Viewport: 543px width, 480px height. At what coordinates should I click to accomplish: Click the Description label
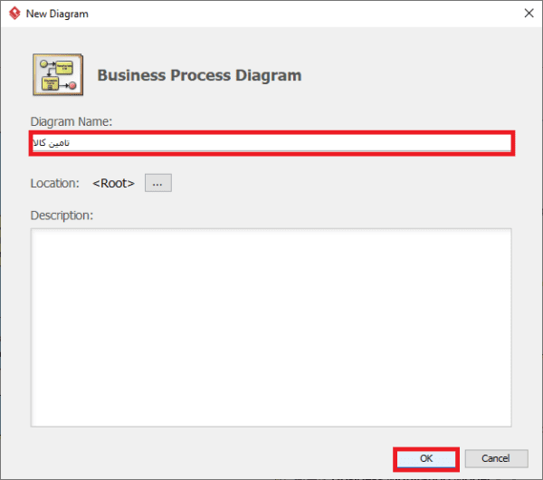pyautogui.click(x=62, y=216)
